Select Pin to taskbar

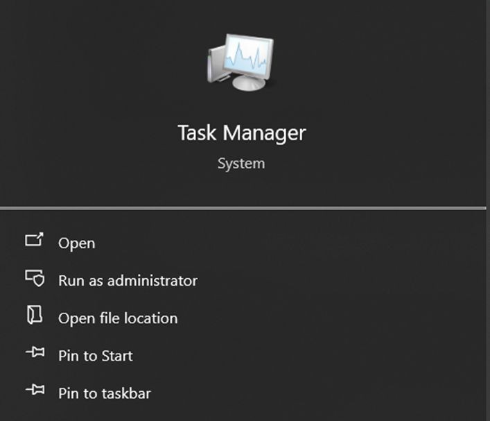point(104,393)
